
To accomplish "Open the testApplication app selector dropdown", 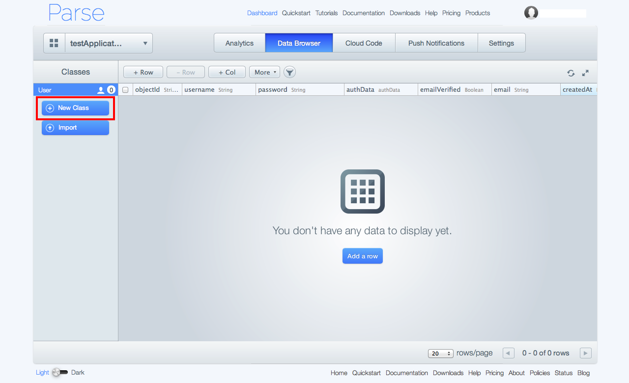I will pos(109,43).
